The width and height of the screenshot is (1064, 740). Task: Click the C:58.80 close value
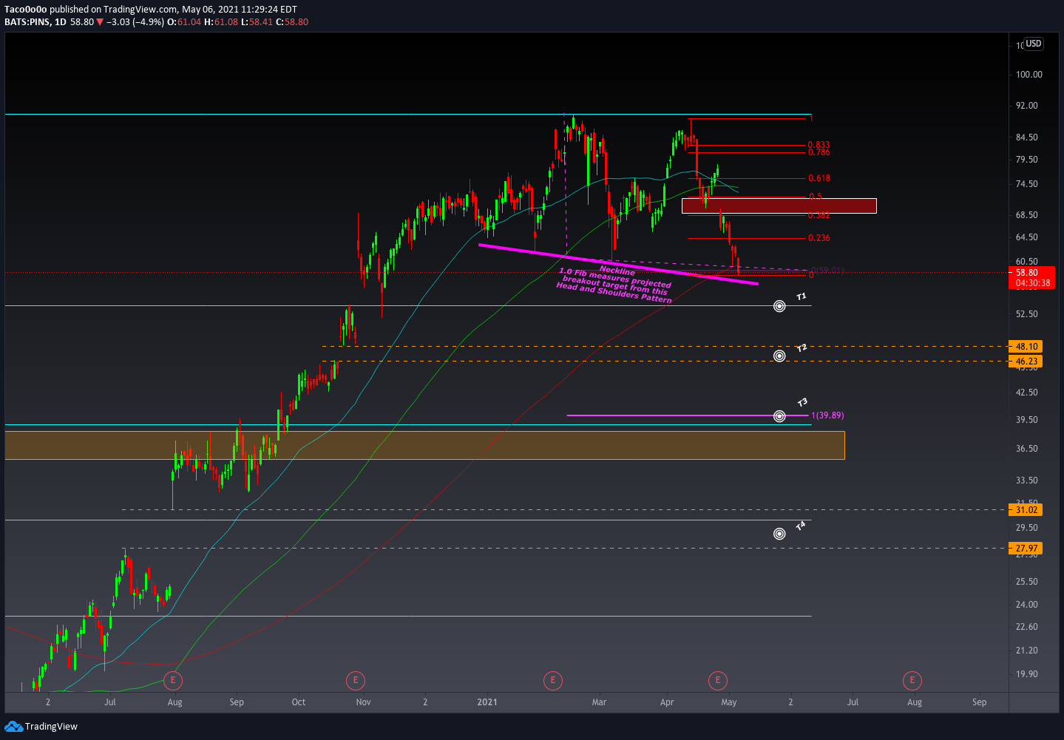pyautogui.click(x=292, y=22)
